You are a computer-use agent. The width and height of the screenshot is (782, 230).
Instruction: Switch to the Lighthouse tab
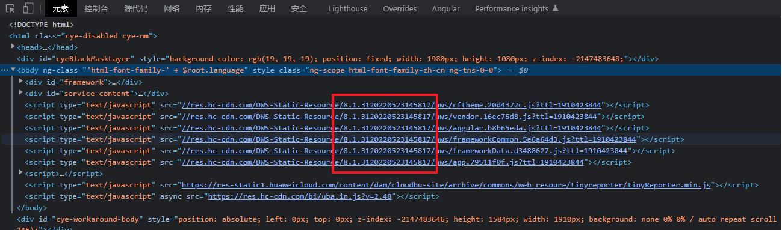[348, 8]
